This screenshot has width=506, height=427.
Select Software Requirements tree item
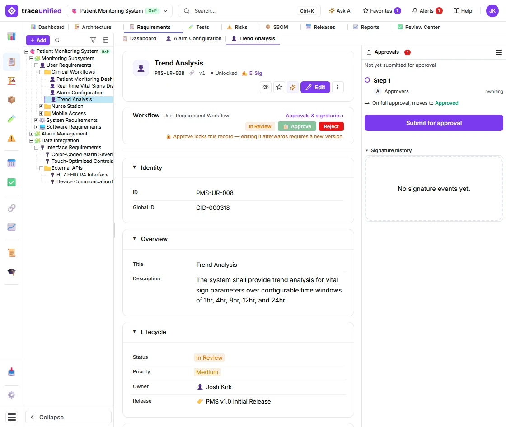[x=74, y=127]
